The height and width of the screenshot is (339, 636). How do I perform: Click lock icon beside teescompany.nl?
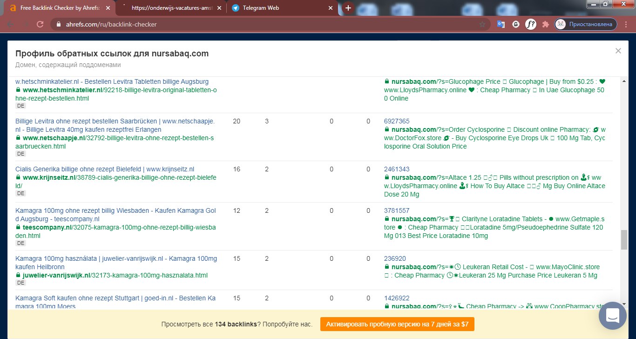18,228
